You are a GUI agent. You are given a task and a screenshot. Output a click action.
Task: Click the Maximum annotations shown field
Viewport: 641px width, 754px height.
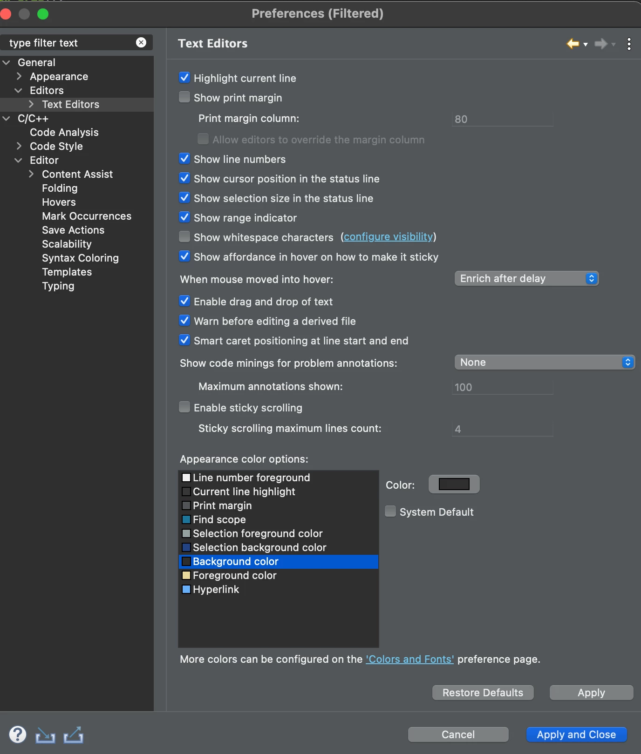click(503, 387)
